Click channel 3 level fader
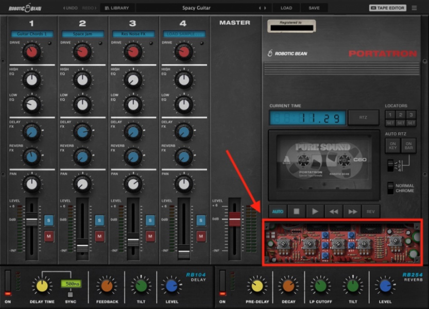This screenshot has height=309, width=429. click(x=133, y=240)
